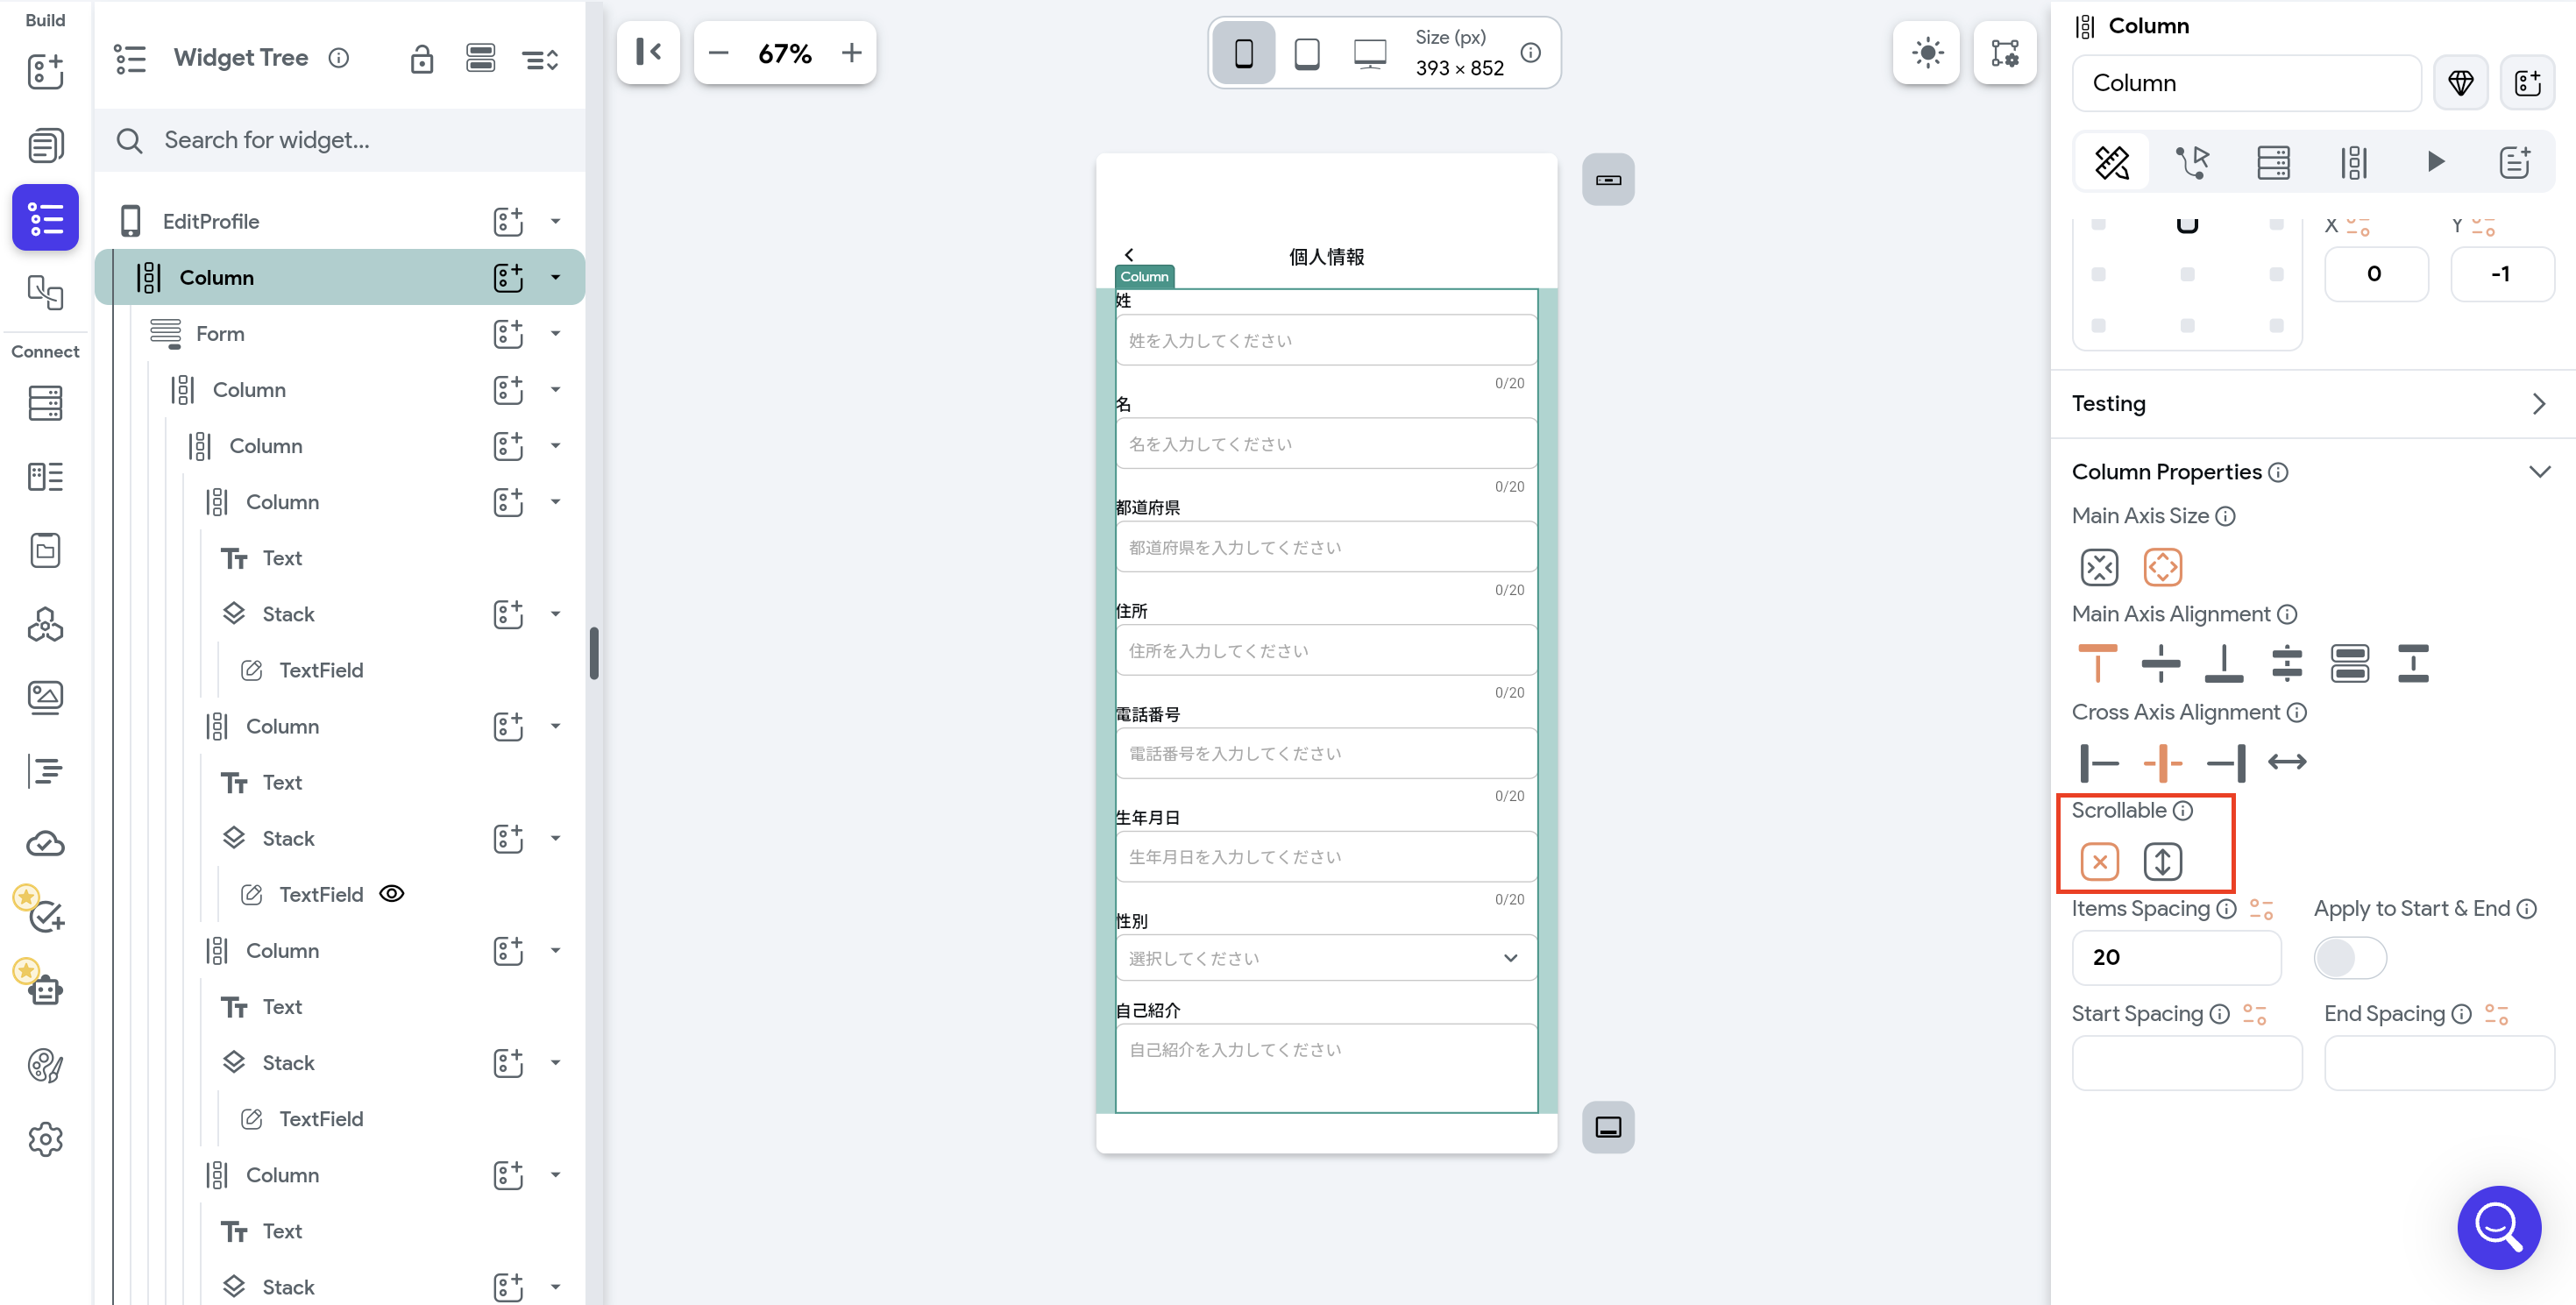Image resolution: width=2576 pixels, height=1305 pixels.
Task: Open the Settings gear in left sidebar
Action: point(45,1139)
